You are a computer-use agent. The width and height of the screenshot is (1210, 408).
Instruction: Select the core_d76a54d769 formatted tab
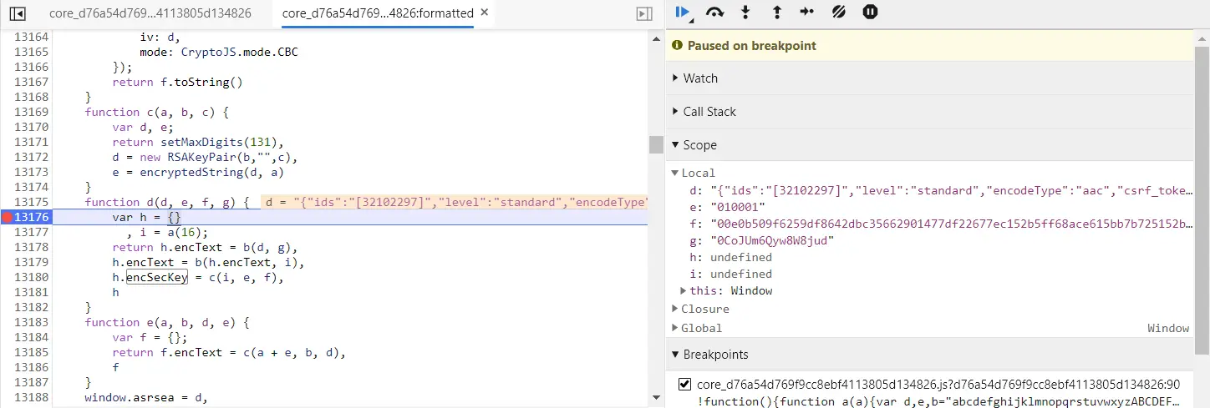click(378, 13)
